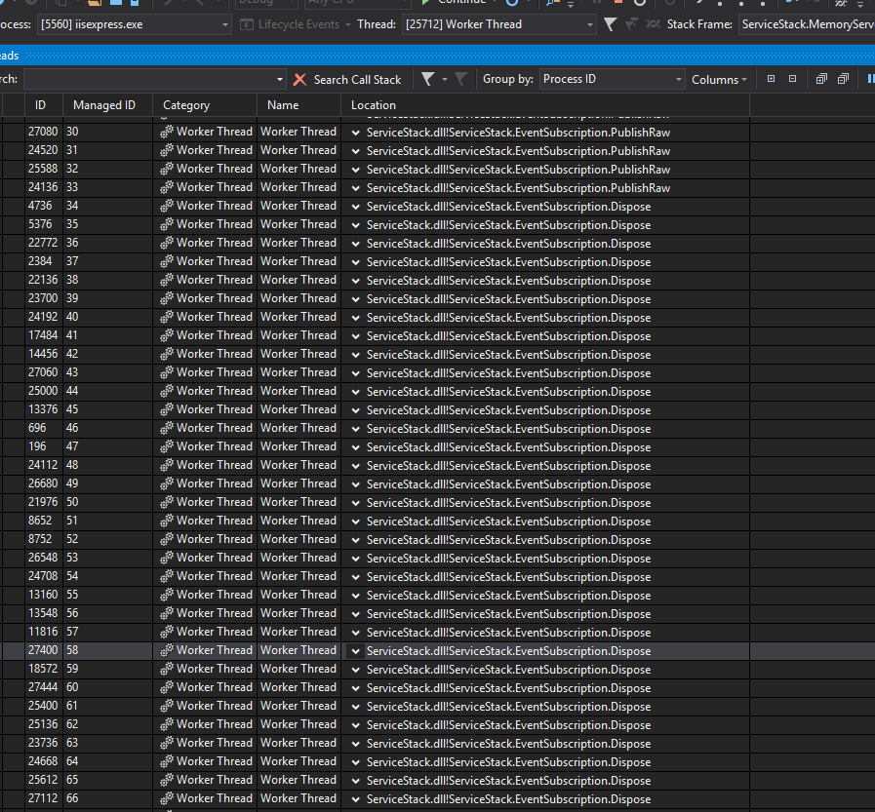Open the Columns dropdown
The image size is (875, 812).
coord(719,79)
